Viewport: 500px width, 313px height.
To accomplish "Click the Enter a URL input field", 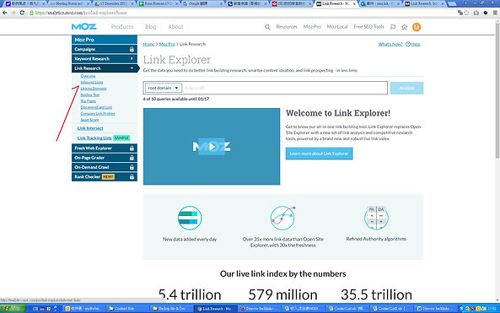I will pyautogui.click(x=285, y=88).
